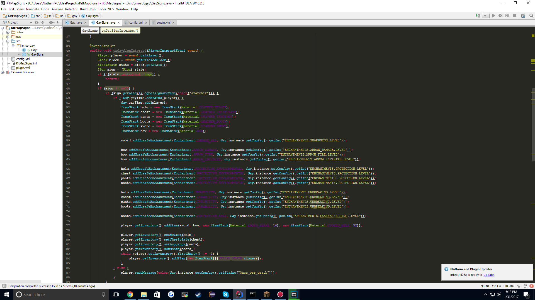Open the Refactor menu
The width and height of the screenshot is (535, 300).
71,9
